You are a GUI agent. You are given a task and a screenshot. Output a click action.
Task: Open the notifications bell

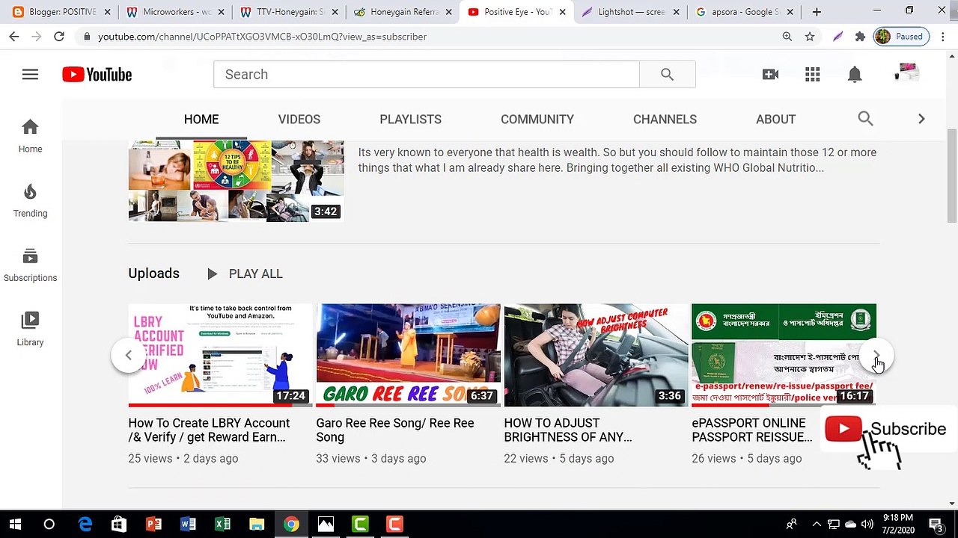(855, 75)
